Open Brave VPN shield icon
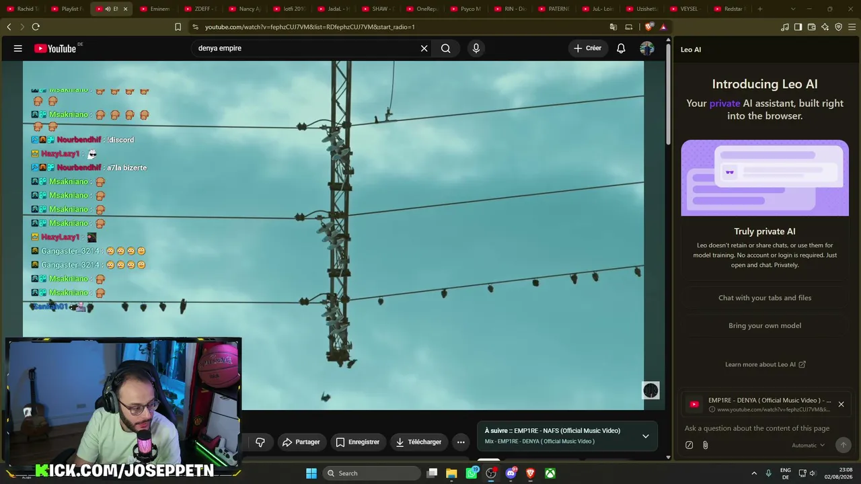Screen dimensions: 861x484 coord(839,27)
